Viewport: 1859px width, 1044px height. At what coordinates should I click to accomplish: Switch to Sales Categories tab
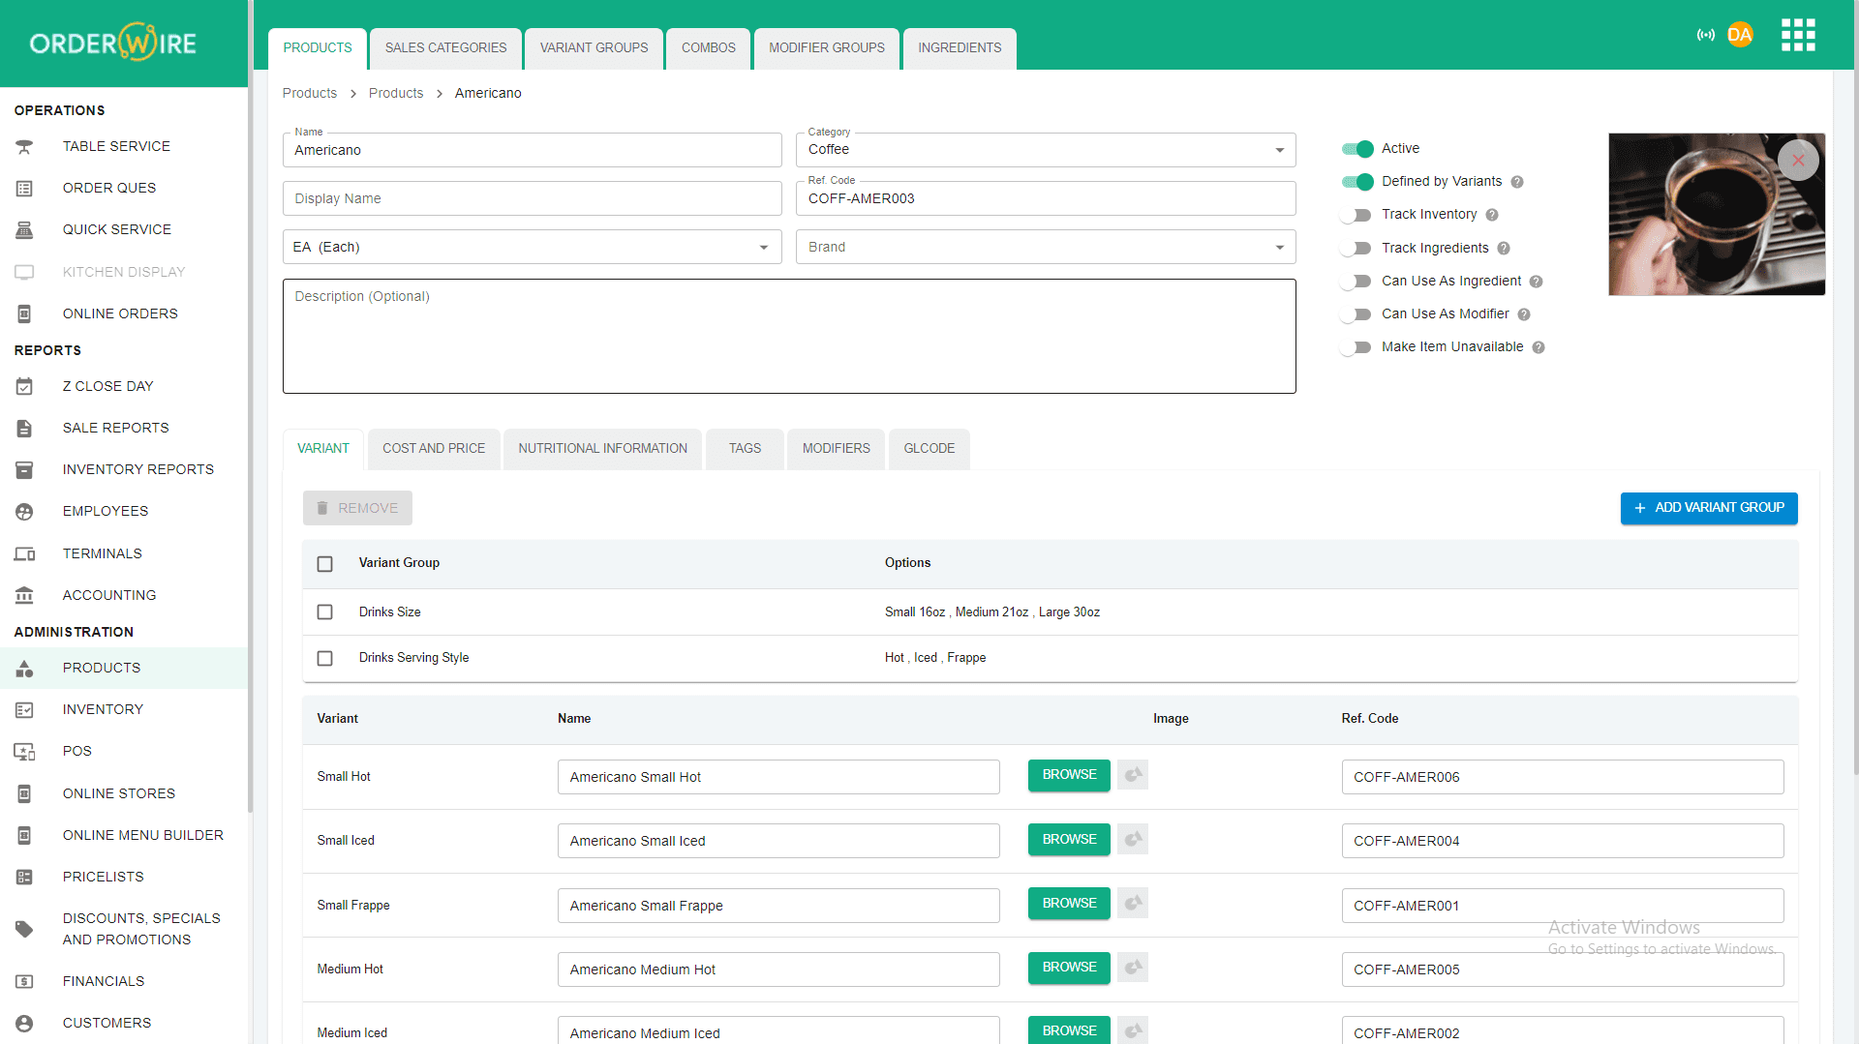pyautogui.click(x=445, y=48)
